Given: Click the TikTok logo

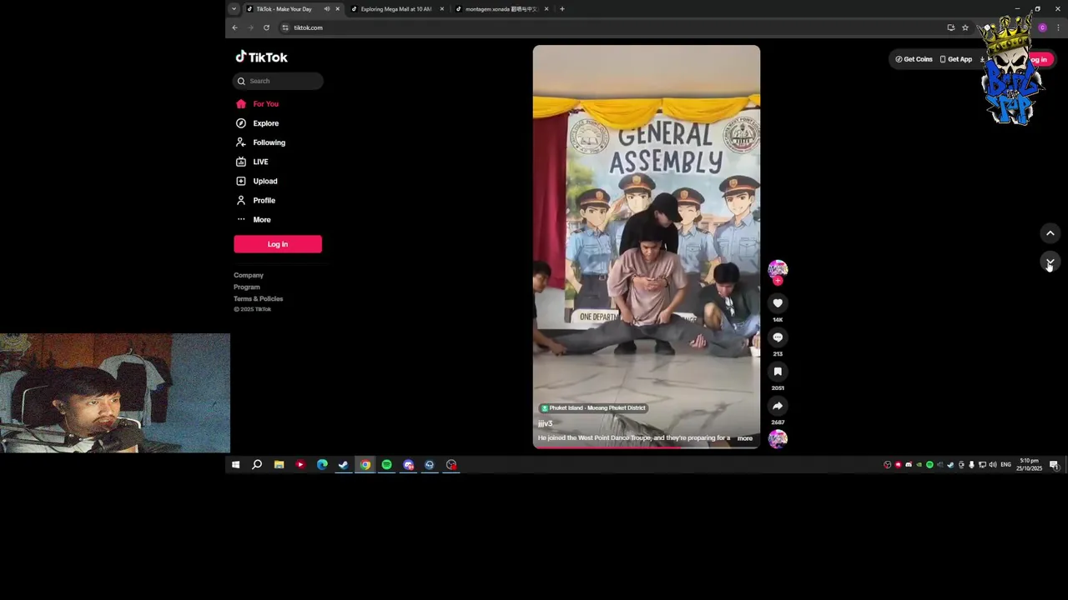Looking at the screenshot, I should click(261, 57).
